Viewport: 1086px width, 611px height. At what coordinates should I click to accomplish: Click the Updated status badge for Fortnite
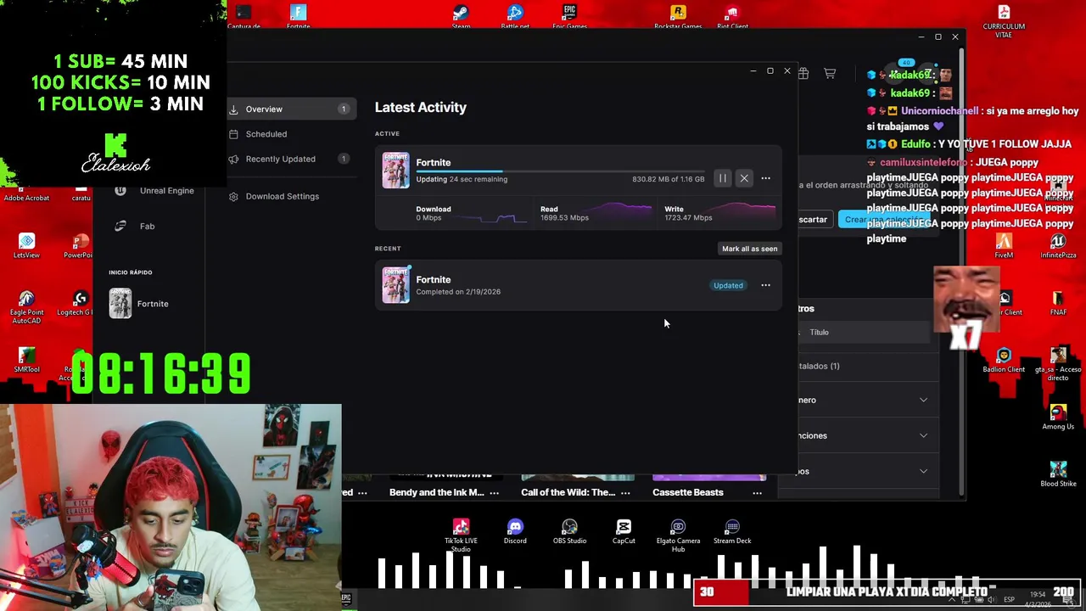[728, 285]
